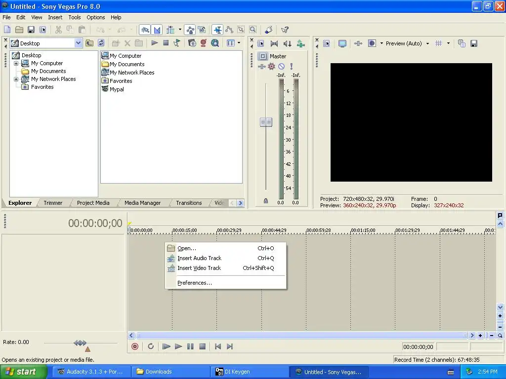Click the New project icon
The width and height of the screenshot is (506, 379).
click(x=7, y=30)
